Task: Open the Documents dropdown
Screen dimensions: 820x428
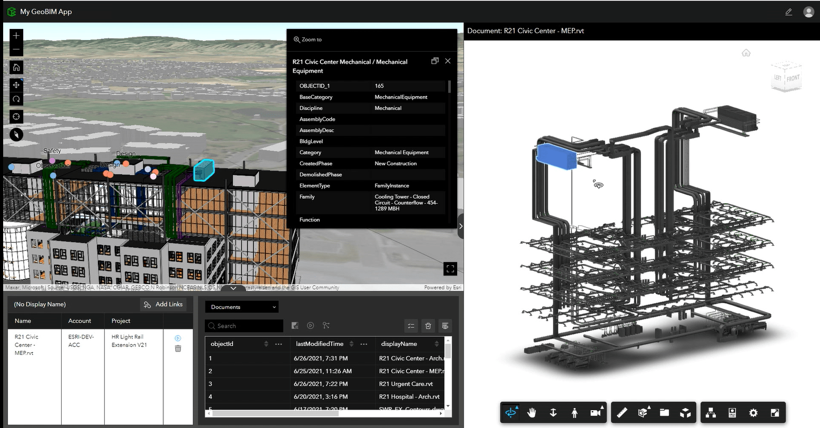Action: click(241, 306)
